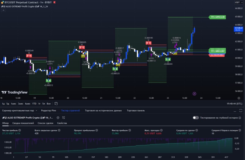This screenshot has width=245, height=160.
Task: Maximize the strategy tester panel
Action: point(241,111)
